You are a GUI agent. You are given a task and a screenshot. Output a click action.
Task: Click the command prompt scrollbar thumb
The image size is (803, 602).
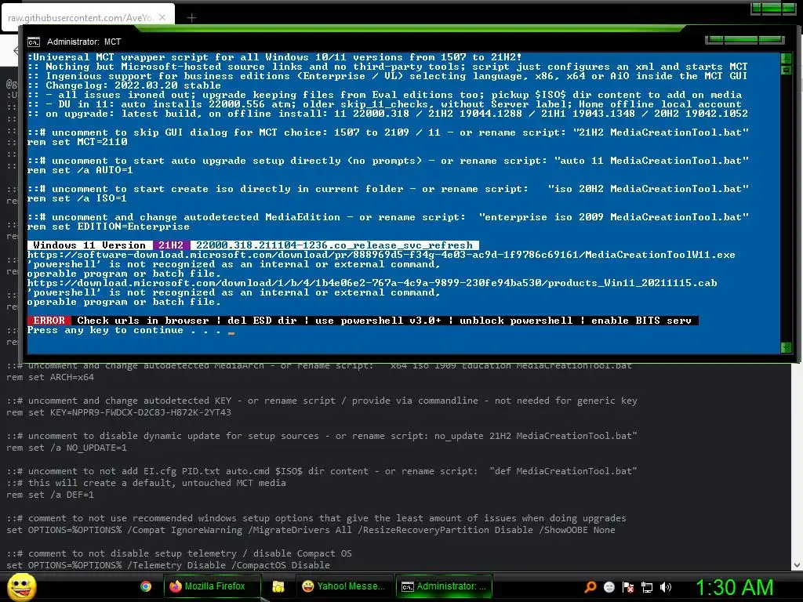click(786, 70)
